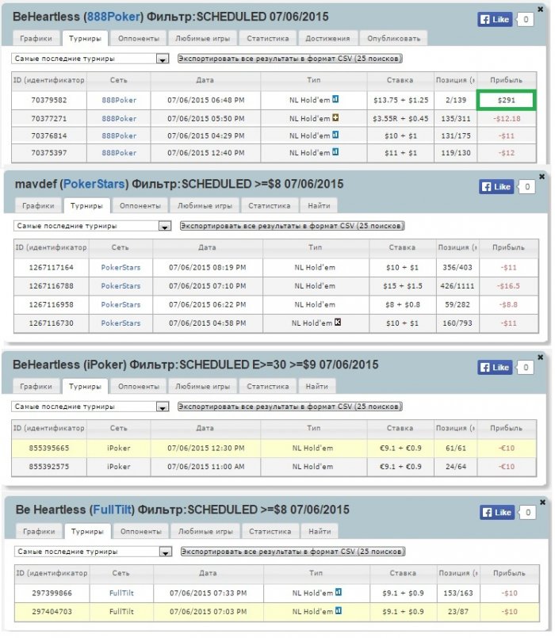Click the knockout icon for tournament 1267116730
Screen dimensions: 555x638
[x=338, y=322]
